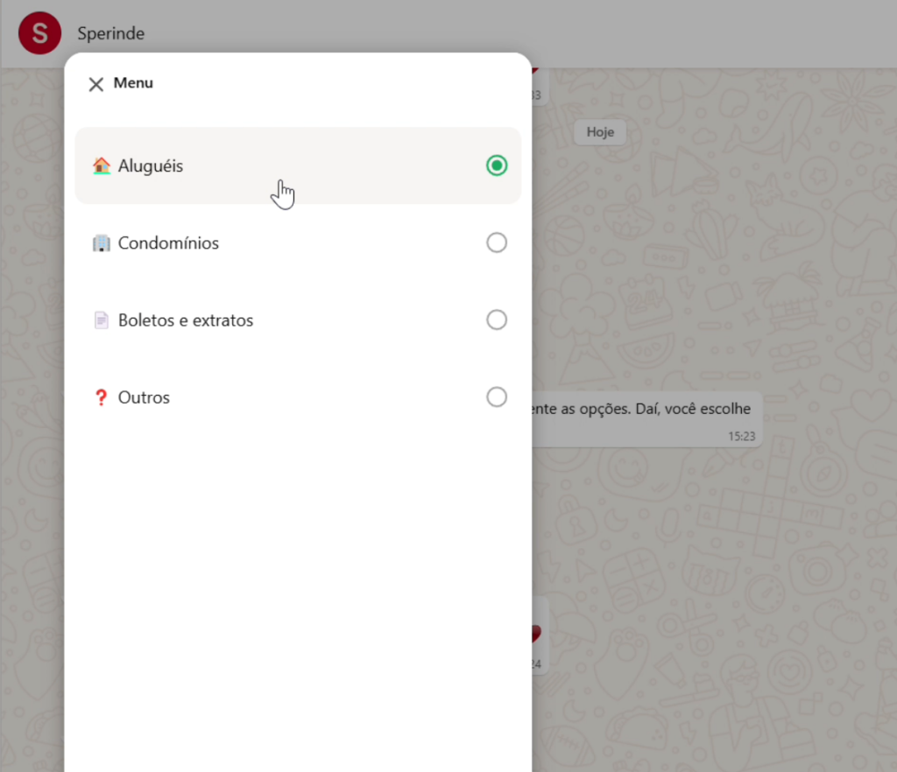This screenshot has height=772, width=897.
Task: Select the Outros radio button
Action: click(497, 397)
